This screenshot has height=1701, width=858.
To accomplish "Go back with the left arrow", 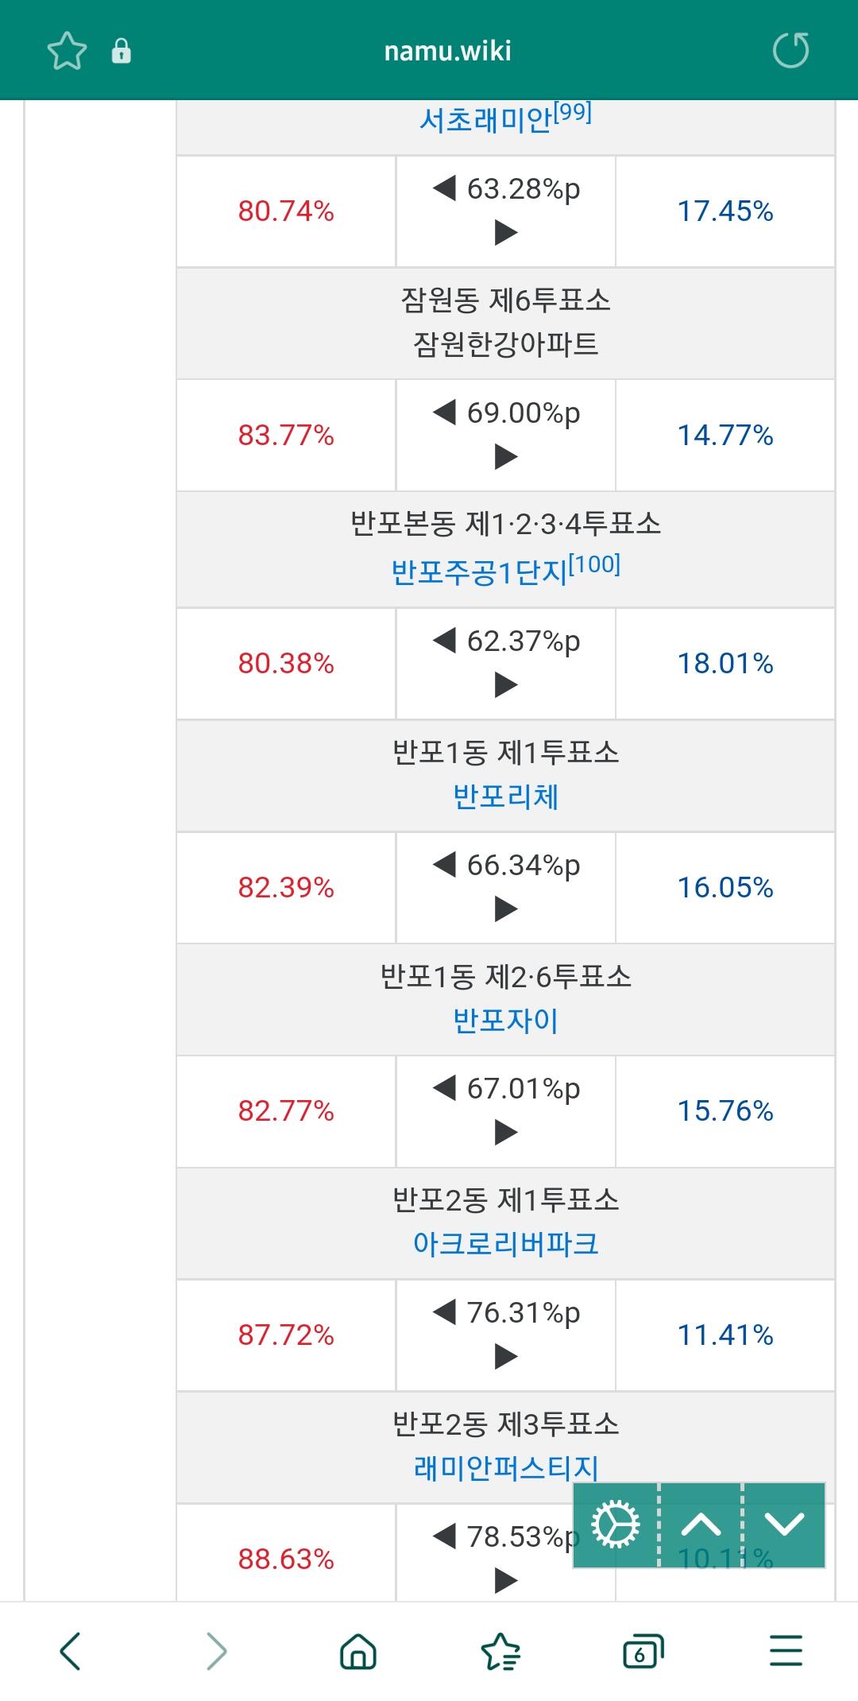I will [71, 1651].
